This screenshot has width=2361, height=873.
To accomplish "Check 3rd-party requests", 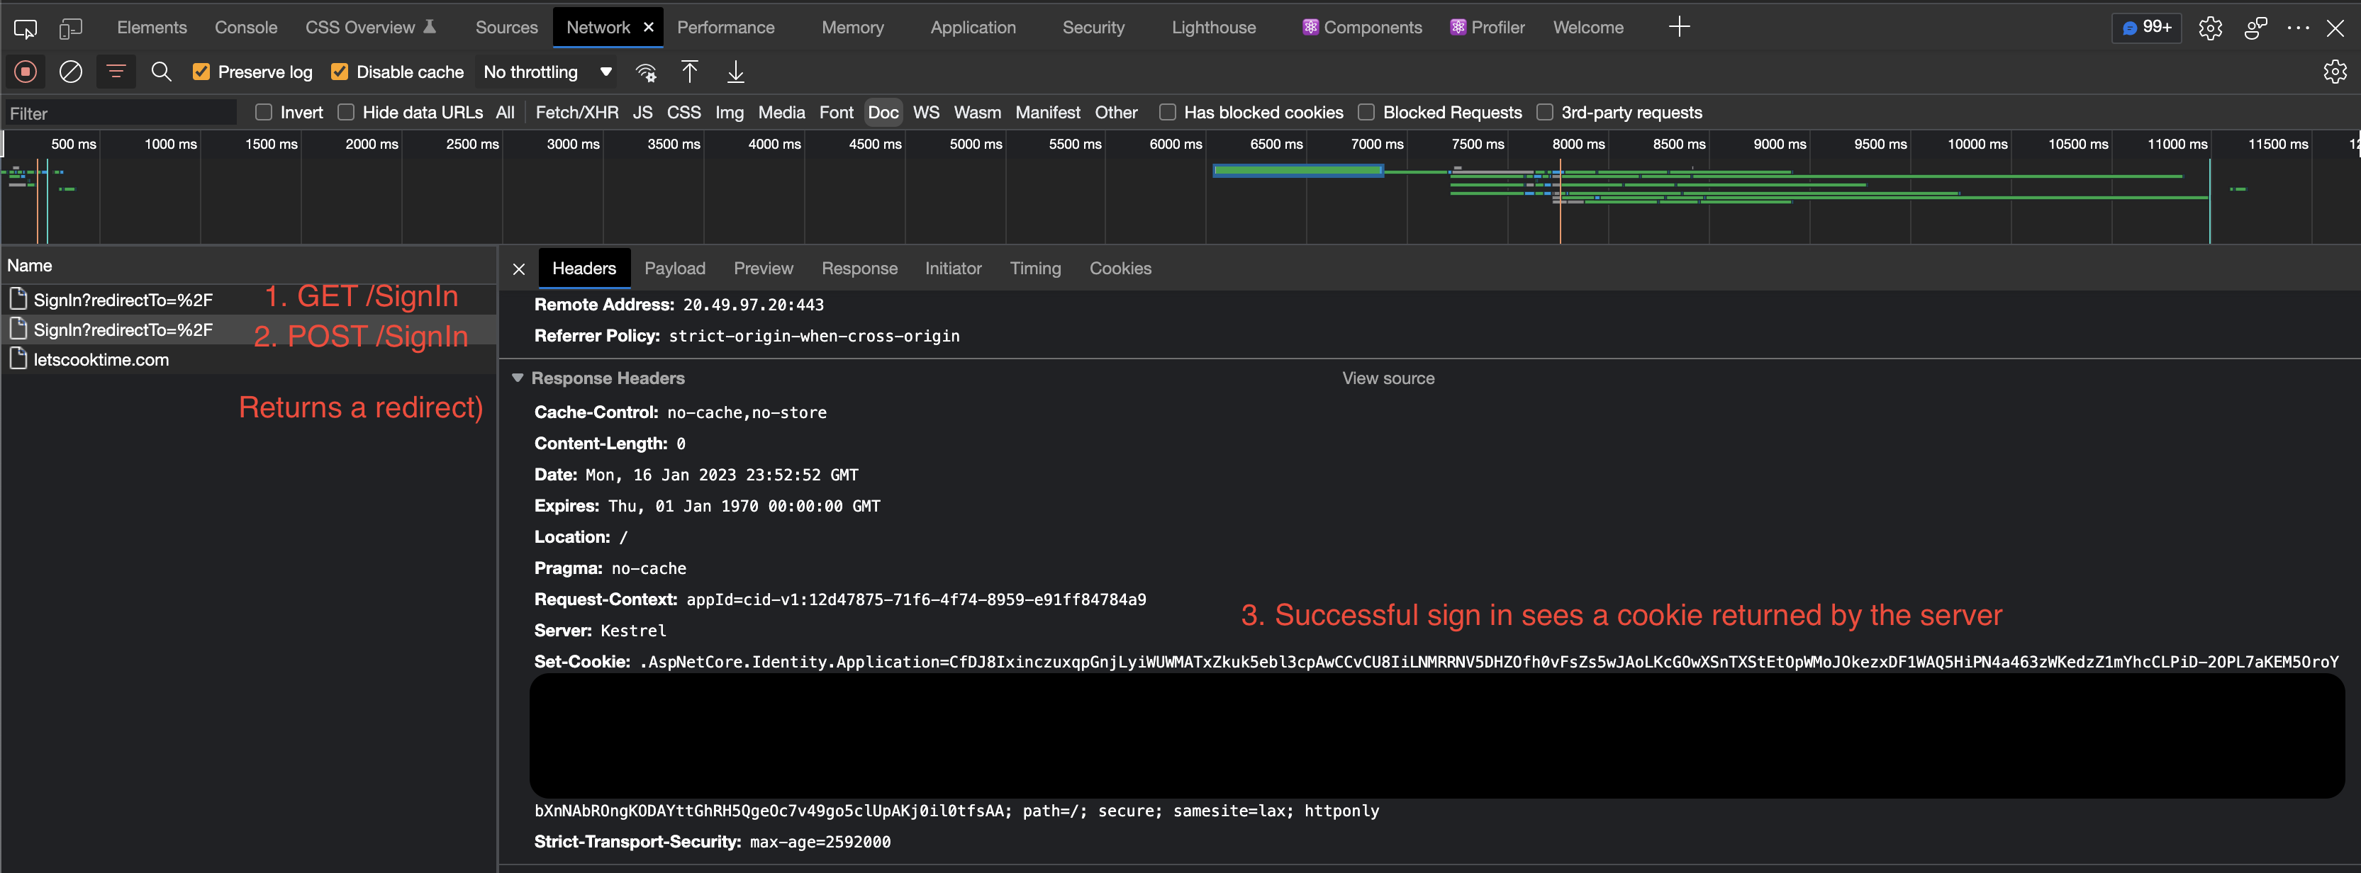I will 1544,113.
